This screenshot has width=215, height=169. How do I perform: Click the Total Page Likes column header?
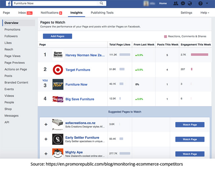click(x=120, y=45)
